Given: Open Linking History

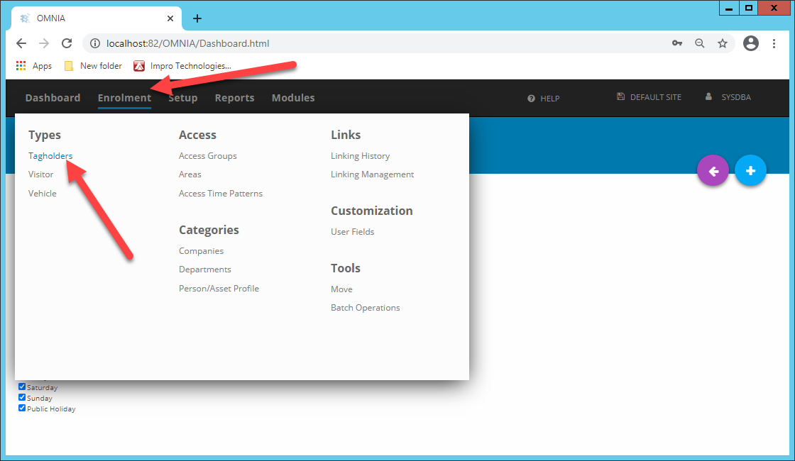Looking at the screenshot, I should pos(361,156).
